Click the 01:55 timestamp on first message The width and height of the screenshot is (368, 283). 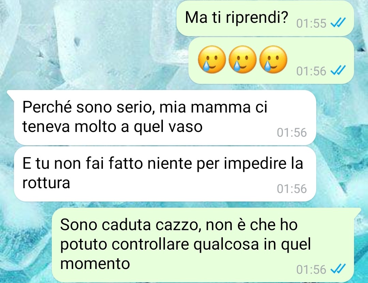pyautogui.click(x=311, y=24)
